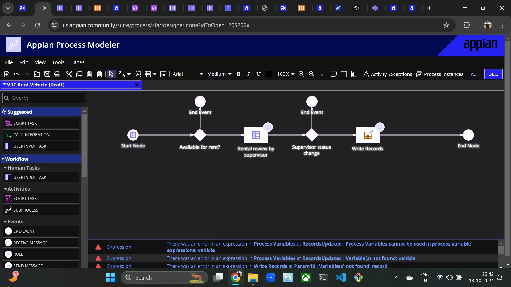Toggle italic text formatting
The height and width of the screenshot is (287, 511).
tap(248, 74)
